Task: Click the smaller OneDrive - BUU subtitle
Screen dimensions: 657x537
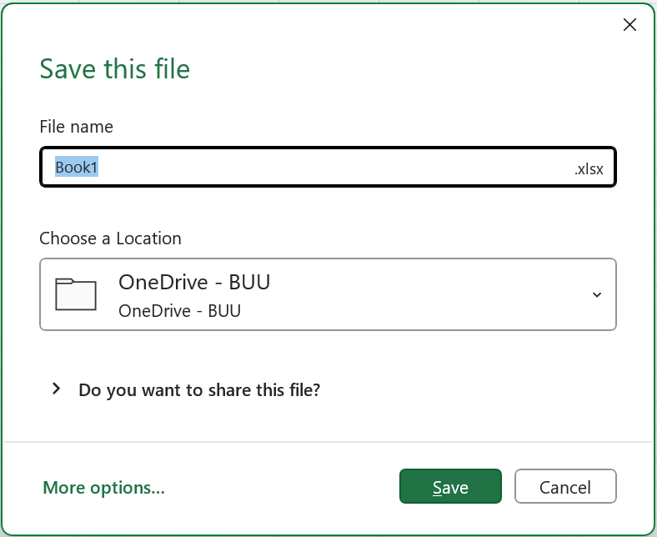Action: tap(179, 311)
